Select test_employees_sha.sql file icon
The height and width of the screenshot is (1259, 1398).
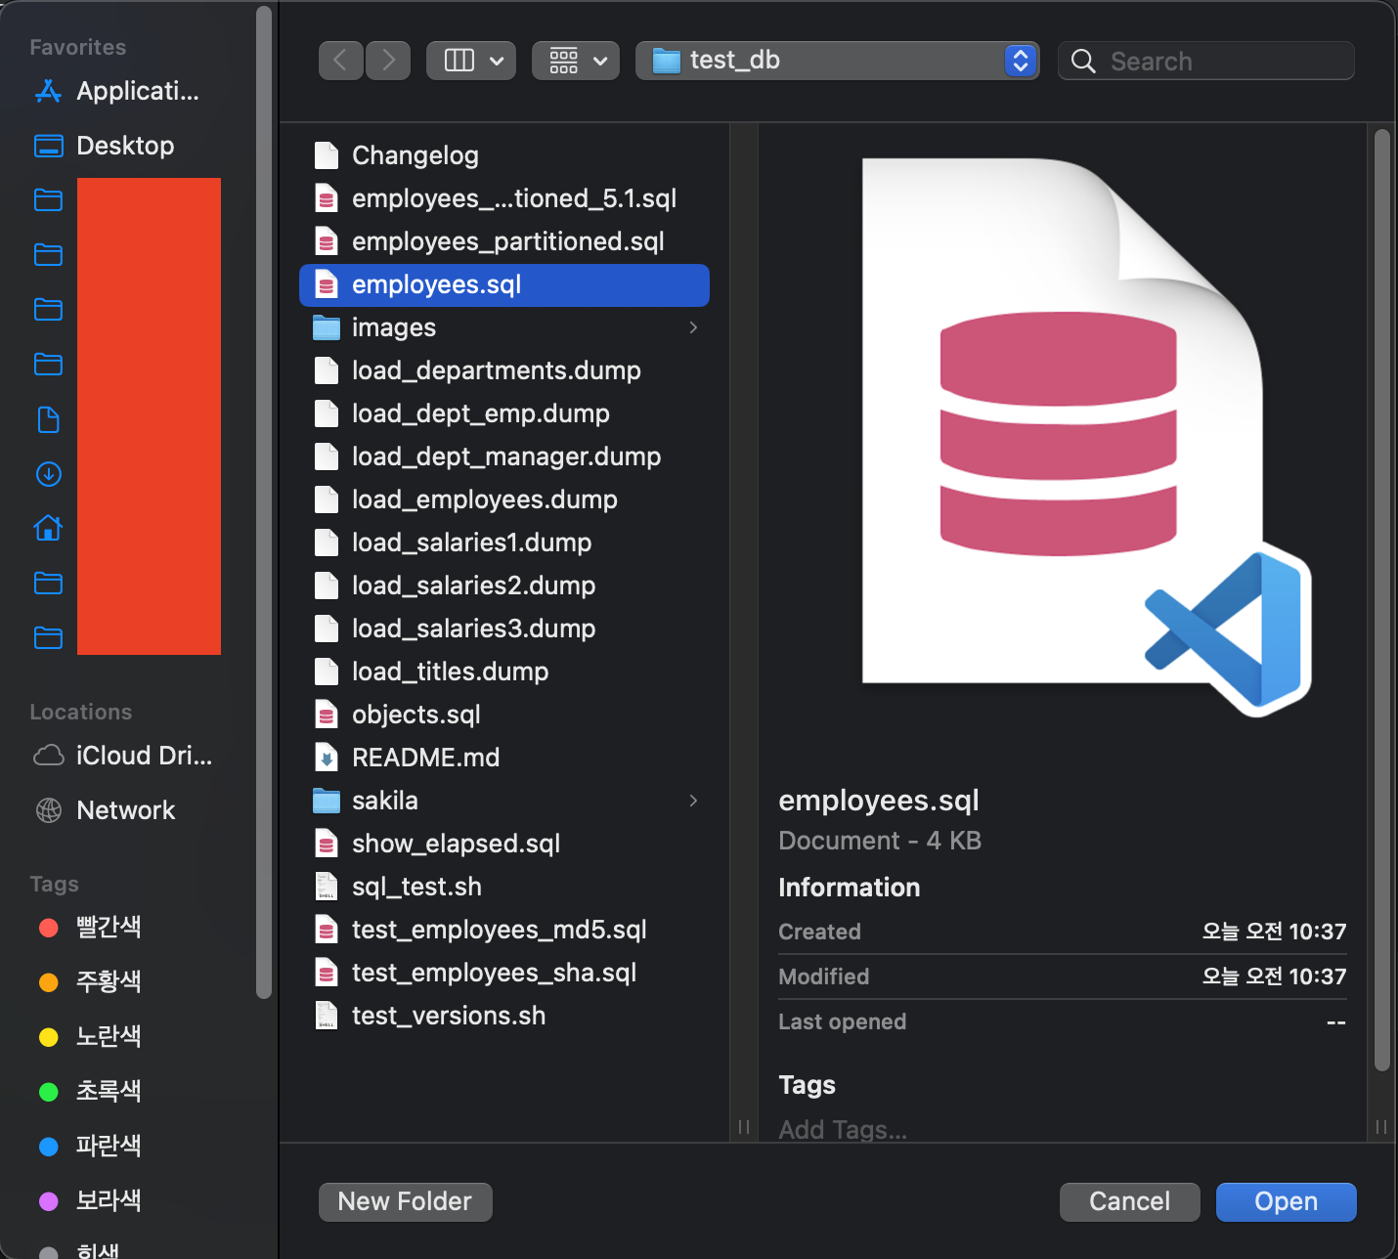coord(327,973)
